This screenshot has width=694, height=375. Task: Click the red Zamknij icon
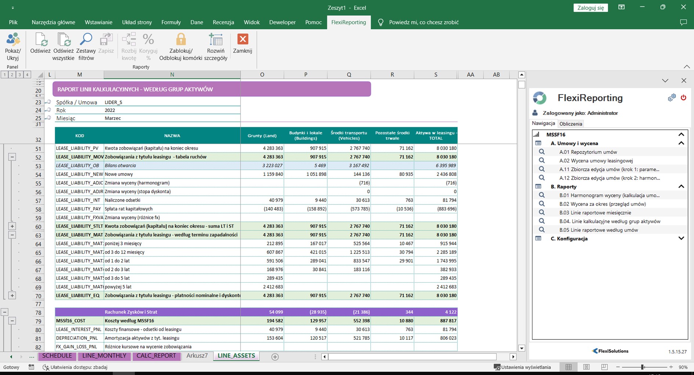coord(243,40)
